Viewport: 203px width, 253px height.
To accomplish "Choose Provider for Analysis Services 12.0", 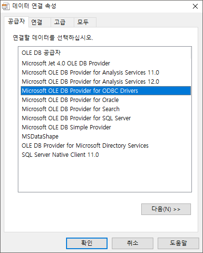I will 106,81.
